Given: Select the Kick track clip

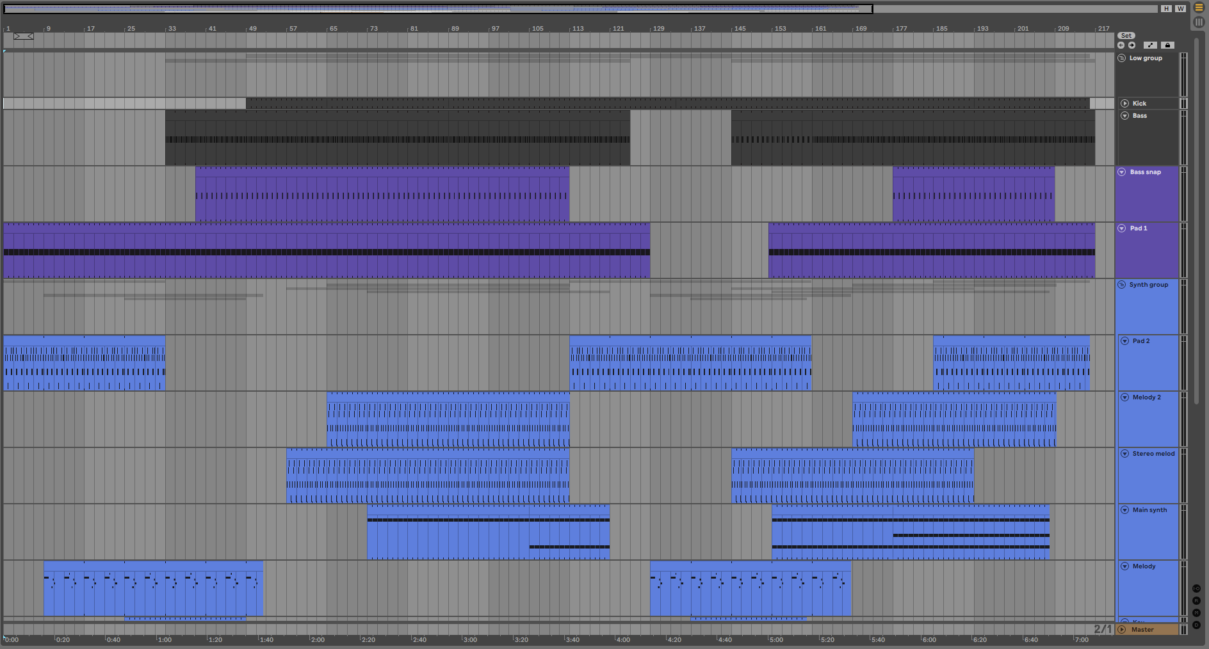Looking at the screenshot, I should pos(668,104).
